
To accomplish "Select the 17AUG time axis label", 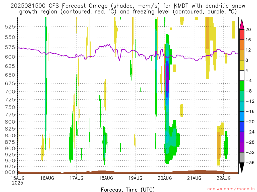I will point(77,178).
